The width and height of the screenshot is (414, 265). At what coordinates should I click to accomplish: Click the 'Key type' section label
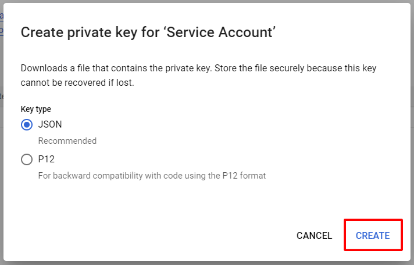coord(36,109)
